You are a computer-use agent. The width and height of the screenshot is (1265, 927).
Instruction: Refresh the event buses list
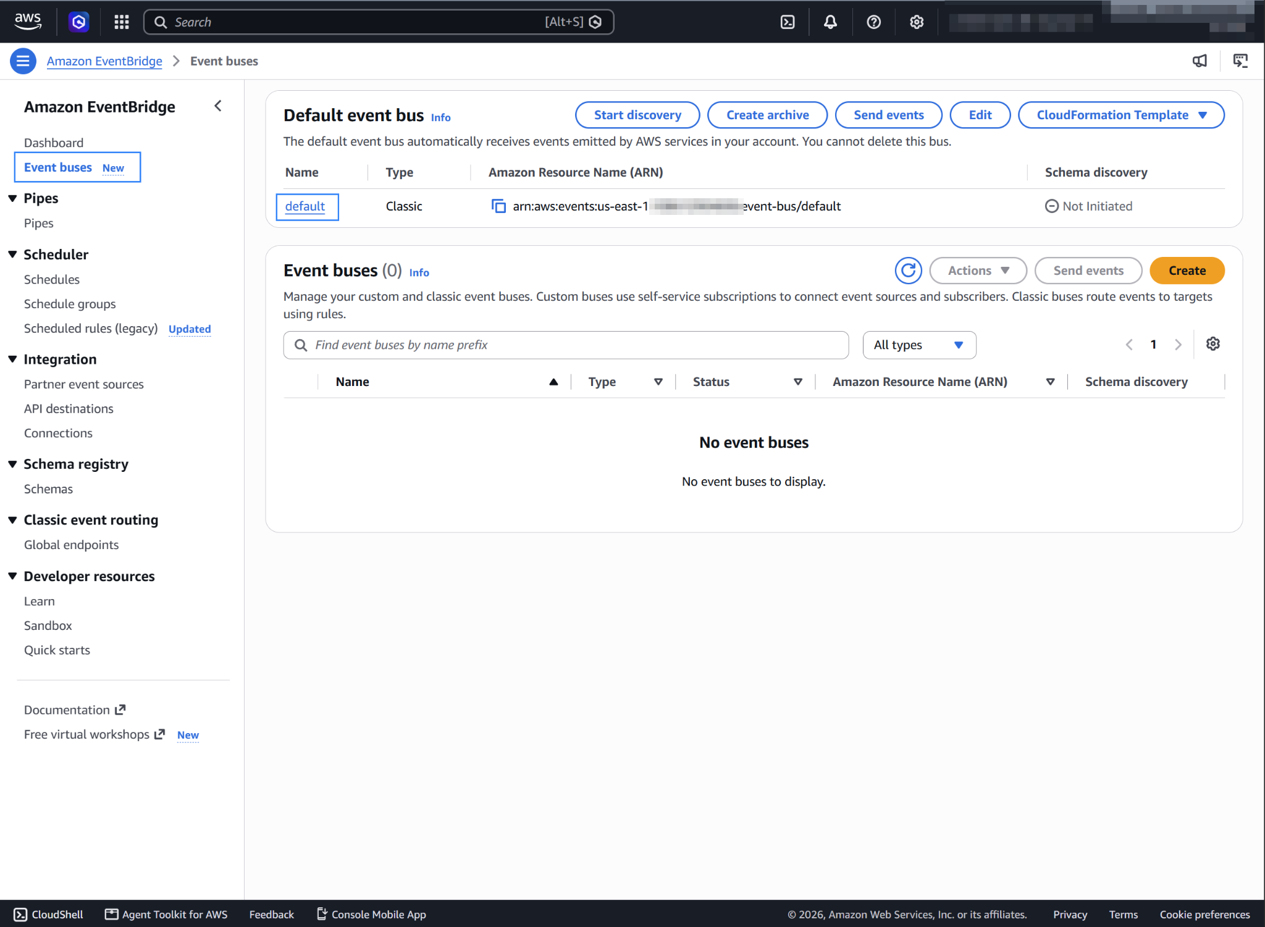pyautogui.click(x=908, y=271)
